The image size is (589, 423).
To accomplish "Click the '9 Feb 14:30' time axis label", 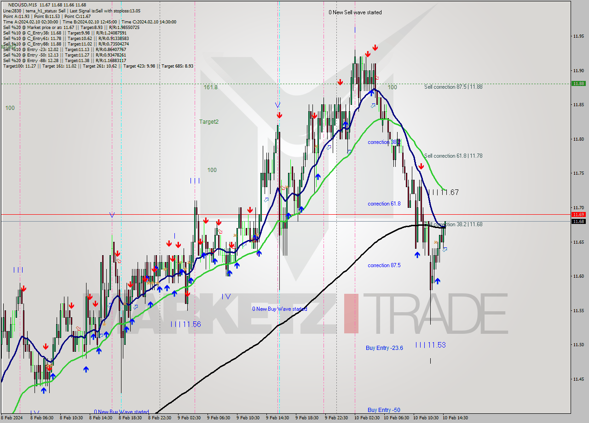I will [x=277, y=418].
